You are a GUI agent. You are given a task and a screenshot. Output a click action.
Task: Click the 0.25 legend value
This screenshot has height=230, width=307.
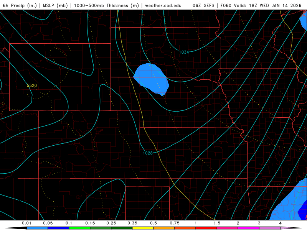pos(111,223)
